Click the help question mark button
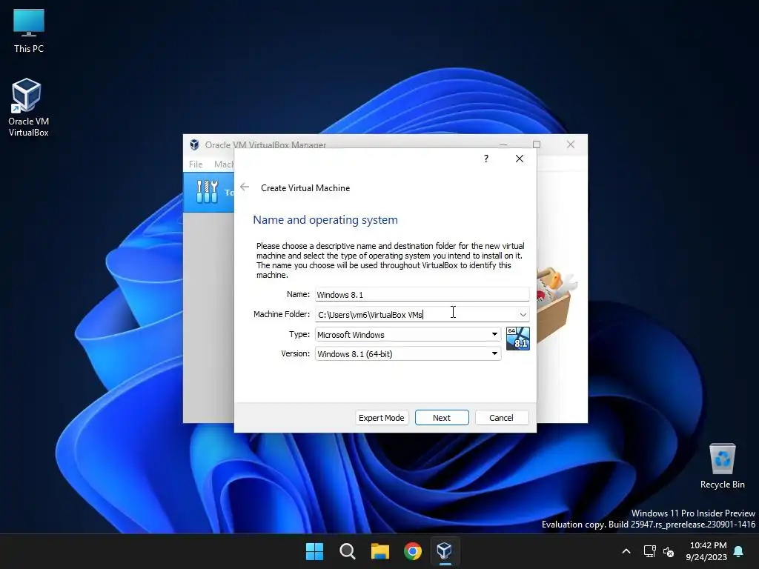The height and width of the screenshot is (569, 759). click(486, 159)
